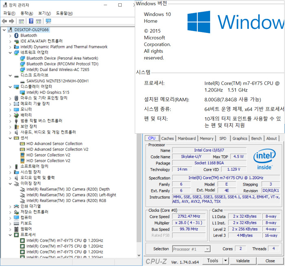Click the Tools button in CPU-Z
The image size is (285, 267).
coord(213,261)
